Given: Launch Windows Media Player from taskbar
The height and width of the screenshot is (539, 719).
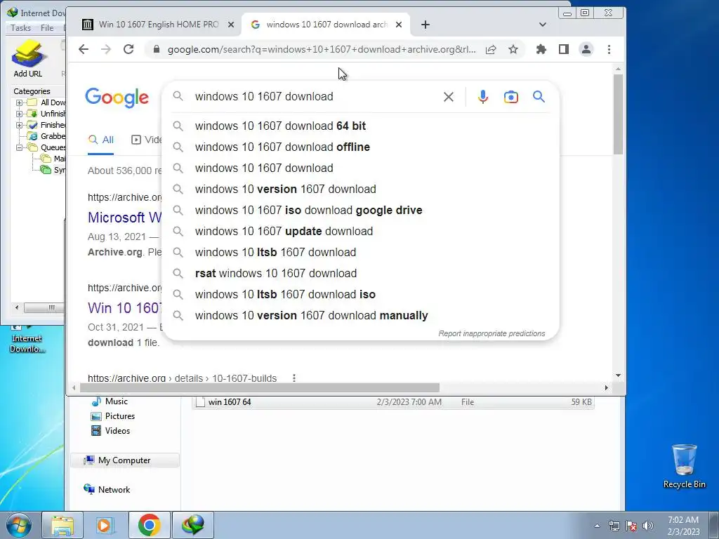Looking at the screenshot, I should 105,525.
